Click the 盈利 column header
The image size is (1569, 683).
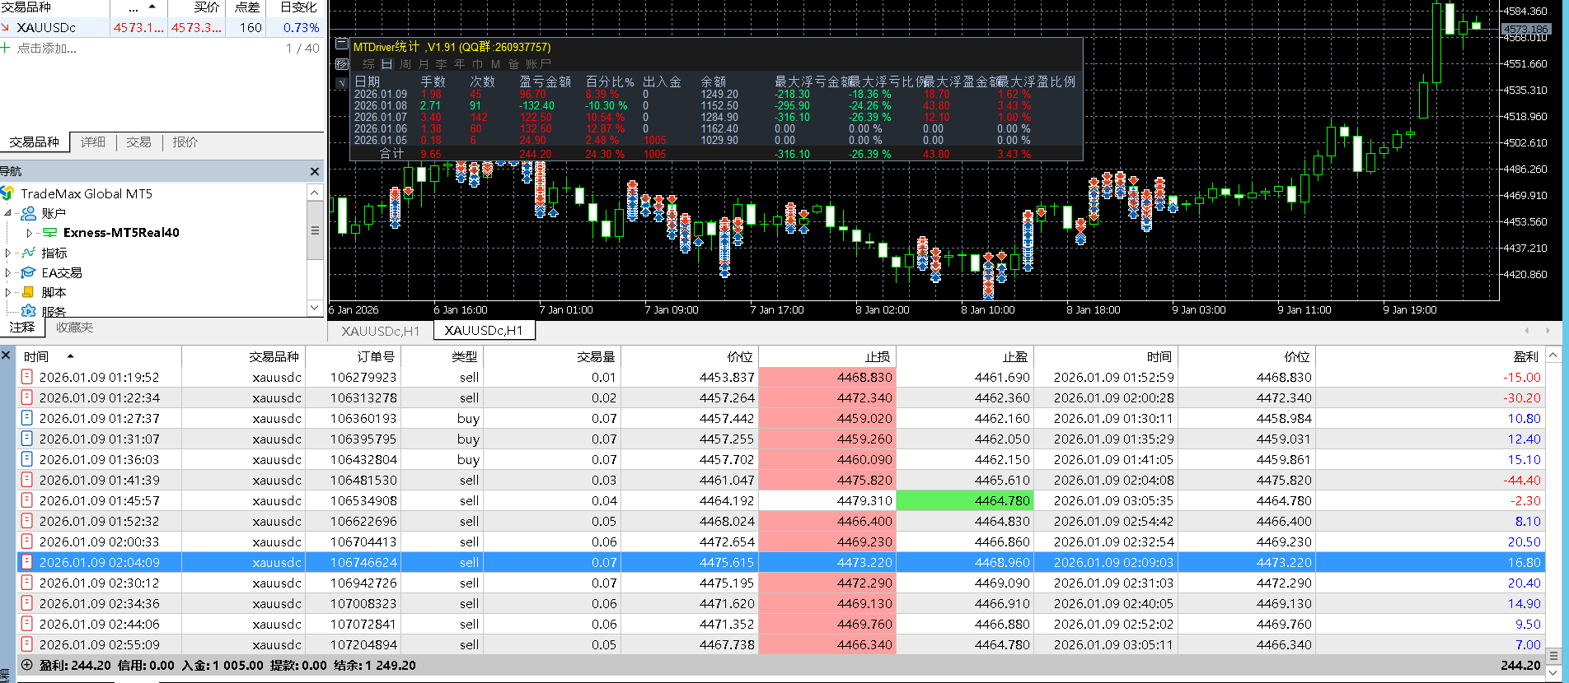point(1429,356)
